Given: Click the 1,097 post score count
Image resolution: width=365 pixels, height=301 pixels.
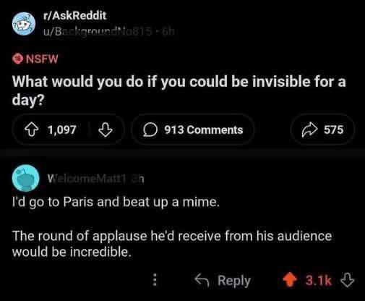Looking at the screenshot, I should [x=62, y=130].
